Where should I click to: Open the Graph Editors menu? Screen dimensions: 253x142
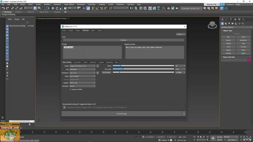[x=69, y=4]
